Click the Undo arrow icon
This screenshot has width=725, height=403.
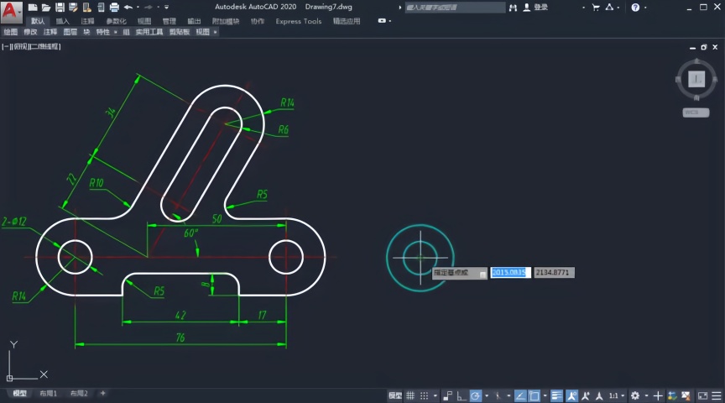pos(128,8)
